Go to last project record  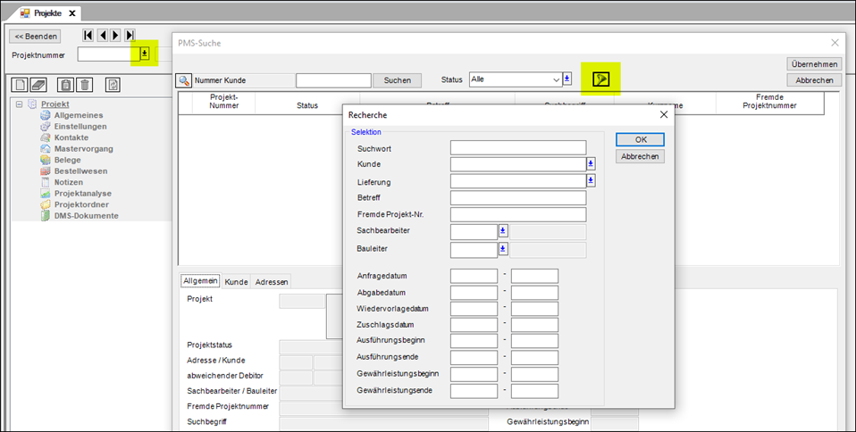[x=130, y=36]
